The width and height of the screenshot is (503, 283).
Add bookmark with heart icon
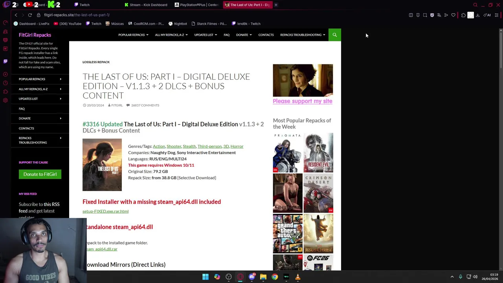point(453,15)
